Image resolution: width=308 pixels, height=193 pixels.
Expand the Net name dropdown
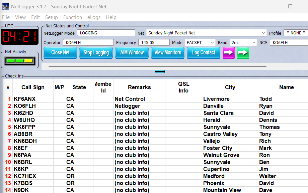click(x=263, y=33)
